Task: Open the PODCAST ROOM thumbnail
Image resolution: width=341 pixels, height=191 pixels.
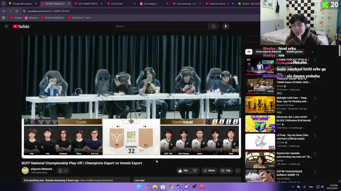Action: (x=260, y=85)
